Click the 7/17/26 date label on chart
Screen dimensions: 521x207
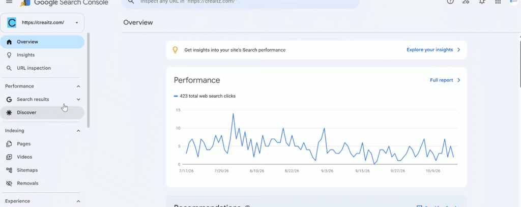click(186, 171)
